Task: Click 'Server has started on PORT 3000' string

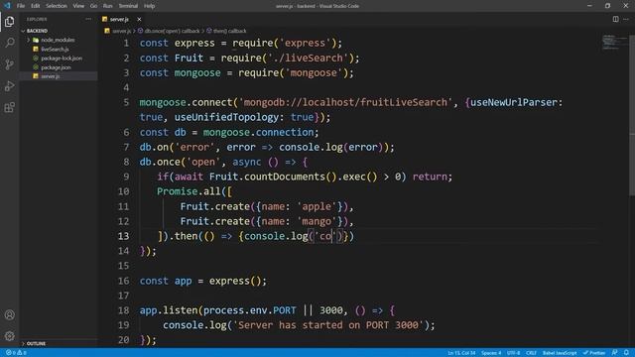Action: coord(327,325)
